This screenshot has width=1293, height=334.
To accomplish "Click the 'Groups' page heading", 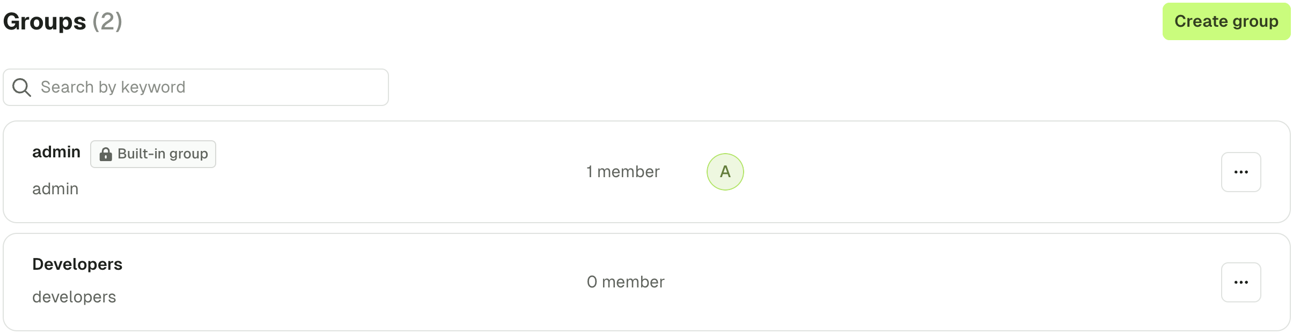I will pos(45,21).
